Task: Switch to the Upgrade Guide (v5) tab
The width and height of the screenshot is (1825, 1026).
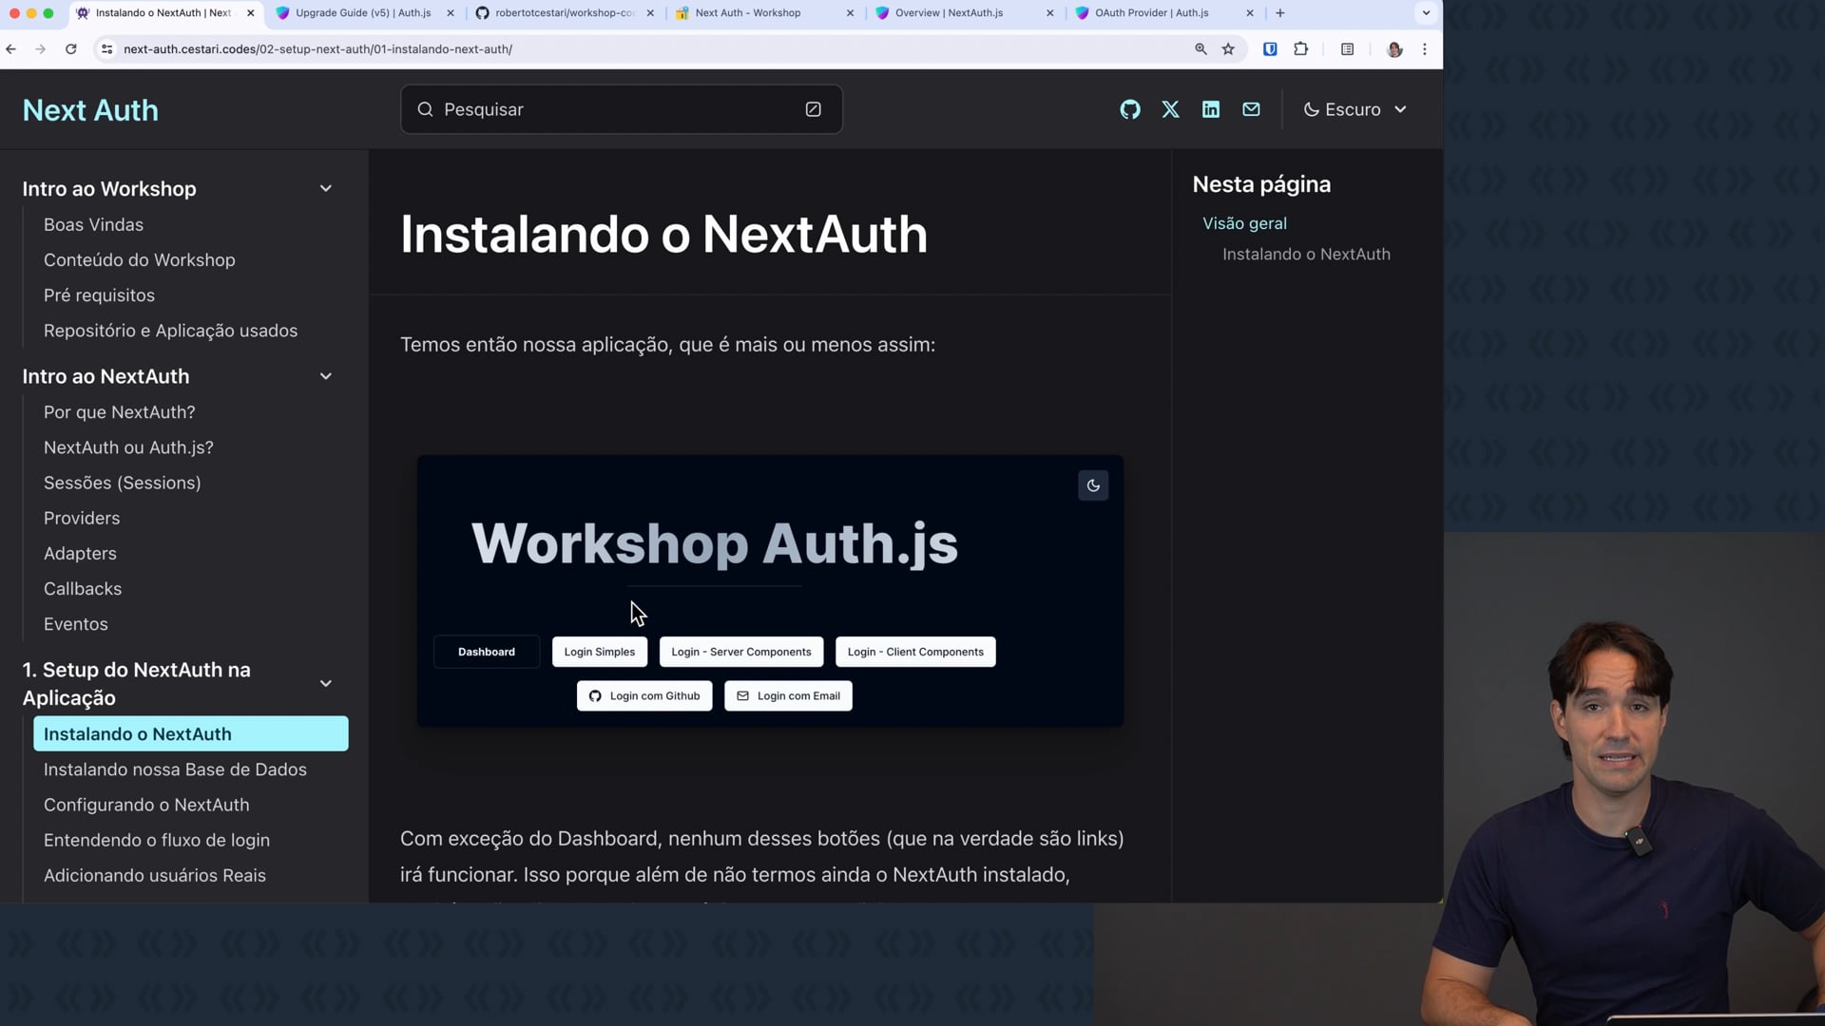Action: 362,13
